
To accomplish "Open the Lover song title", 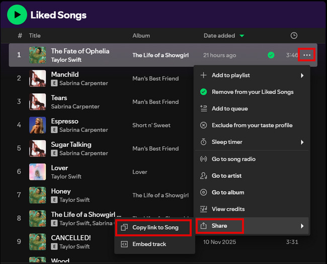I will coord(59,168).
